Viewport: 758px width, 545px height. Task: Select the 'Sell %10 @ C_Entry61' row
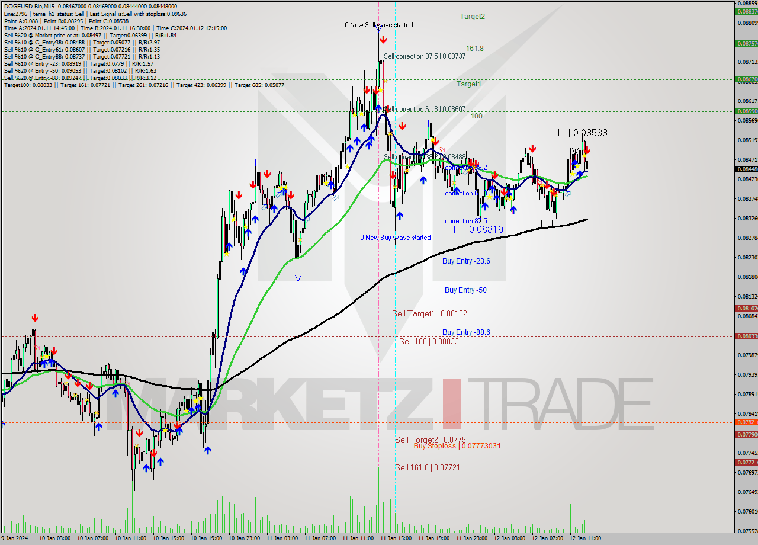click(82, 49)
